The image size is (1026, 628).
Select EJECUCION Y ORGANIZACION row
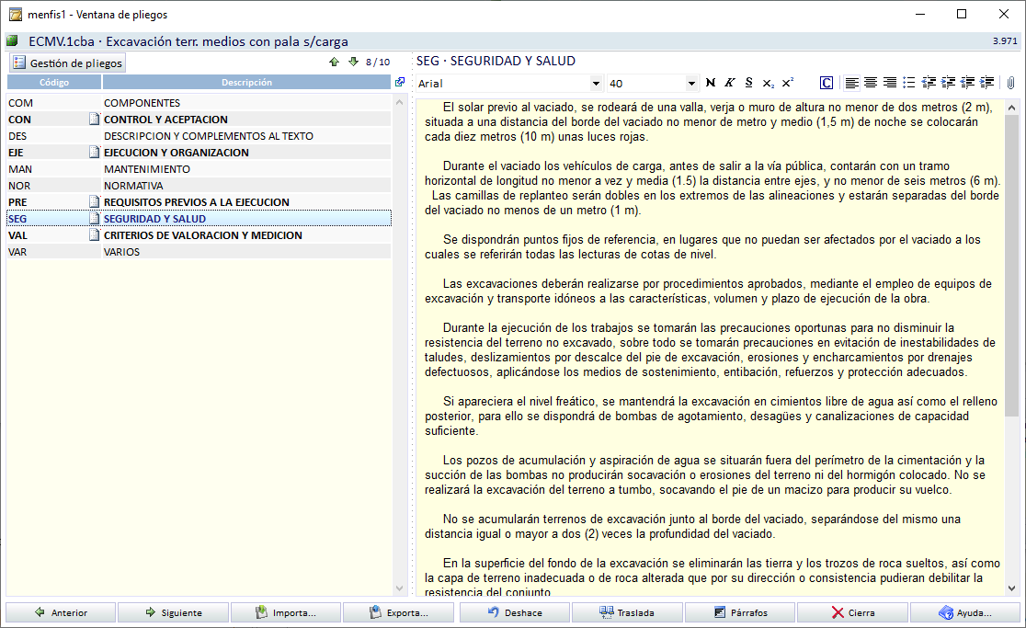199,153
